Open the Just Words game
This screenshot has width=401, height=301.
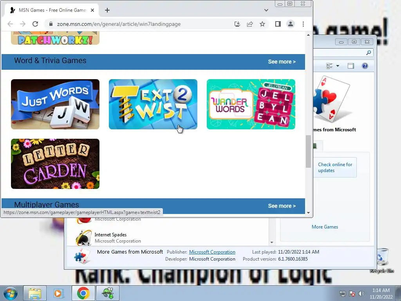pos(55,104)
